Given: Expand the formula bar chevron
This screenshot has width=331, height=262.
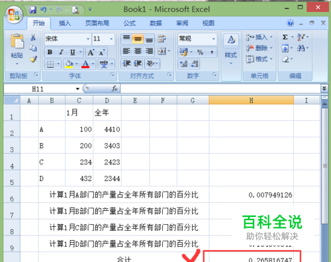Looking at the screenshot, I should coord(324,88).
